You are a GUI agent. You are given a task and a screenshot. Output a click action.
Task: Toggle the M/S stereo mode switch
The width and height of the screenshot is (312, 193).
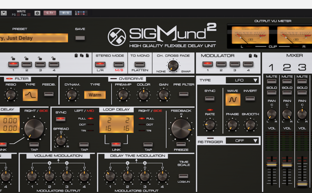click(x=119, y=64)
